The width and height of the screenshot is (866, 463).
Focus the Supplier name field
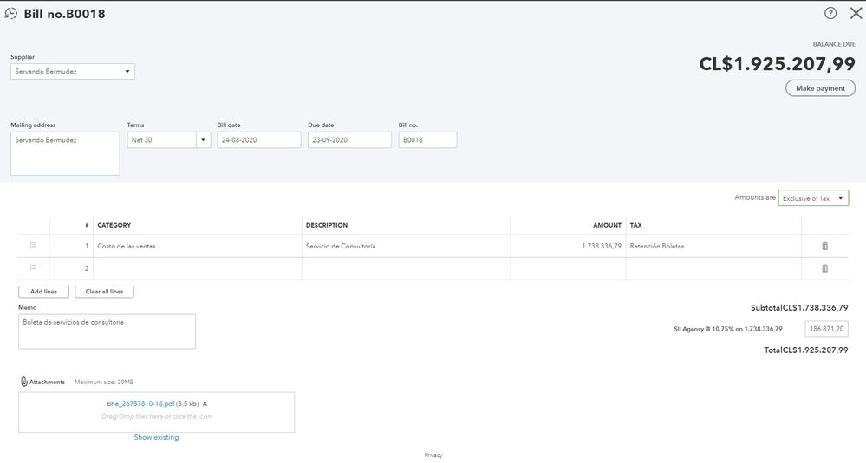tap(65, 71)
